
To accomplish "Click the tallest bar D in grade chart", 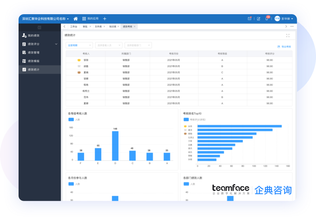I will (115, 145).
